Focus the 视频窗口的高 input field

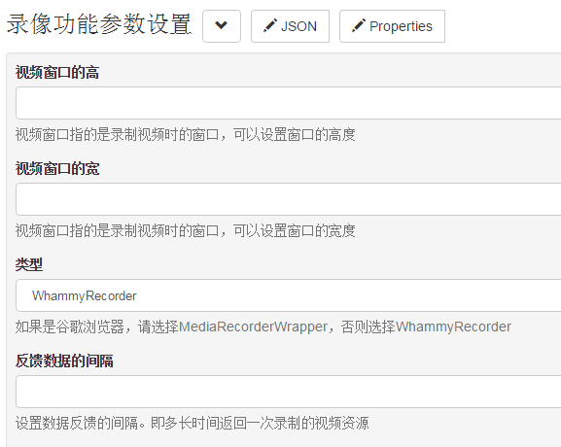[289, 103]
